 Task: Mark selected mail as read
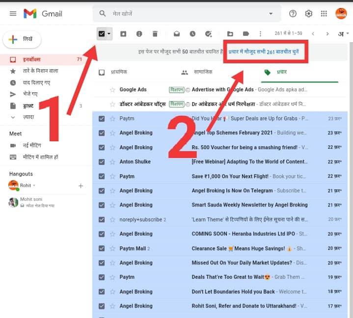(177, 34)
